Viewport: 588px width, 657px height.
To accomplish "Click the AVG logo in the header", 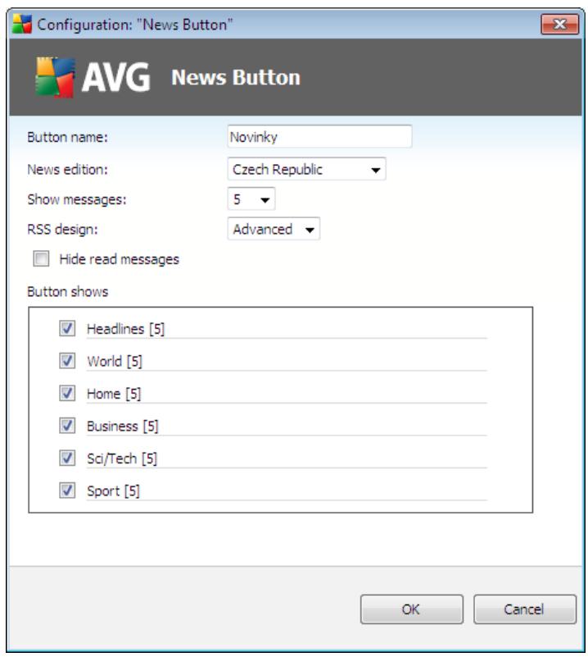I will [x=93, y=77].
